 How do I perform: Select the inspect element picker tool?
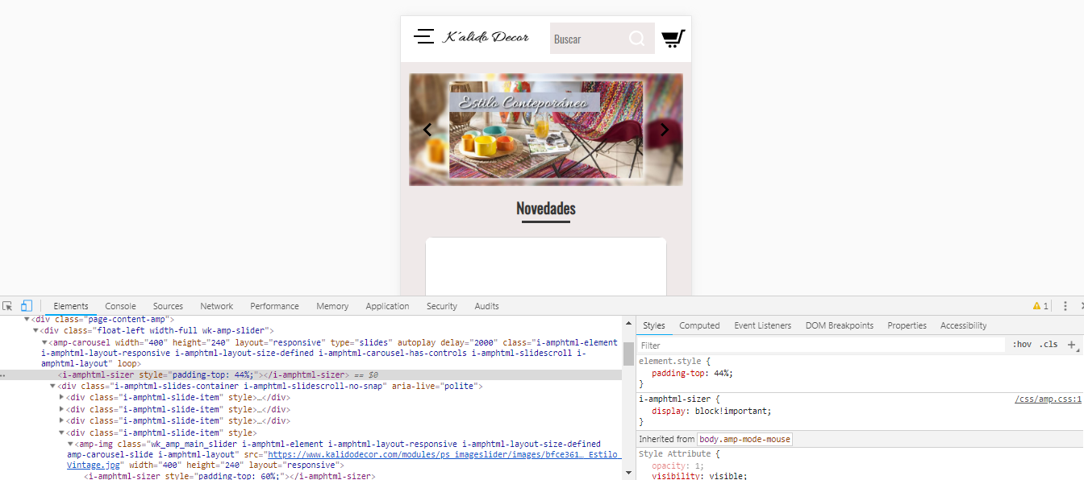8,306
